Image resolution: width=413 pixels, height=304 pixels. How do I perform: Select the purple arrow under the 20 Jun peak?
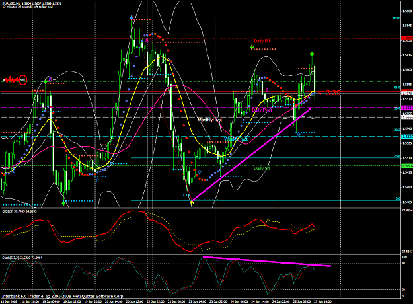[147, 40]
